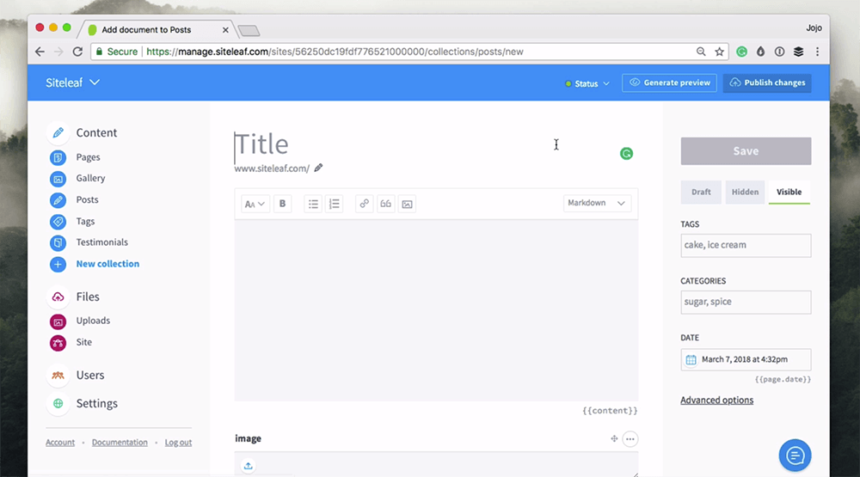The image size is (860, 477).
Task: Open the Site files icon
Action: 58,343
